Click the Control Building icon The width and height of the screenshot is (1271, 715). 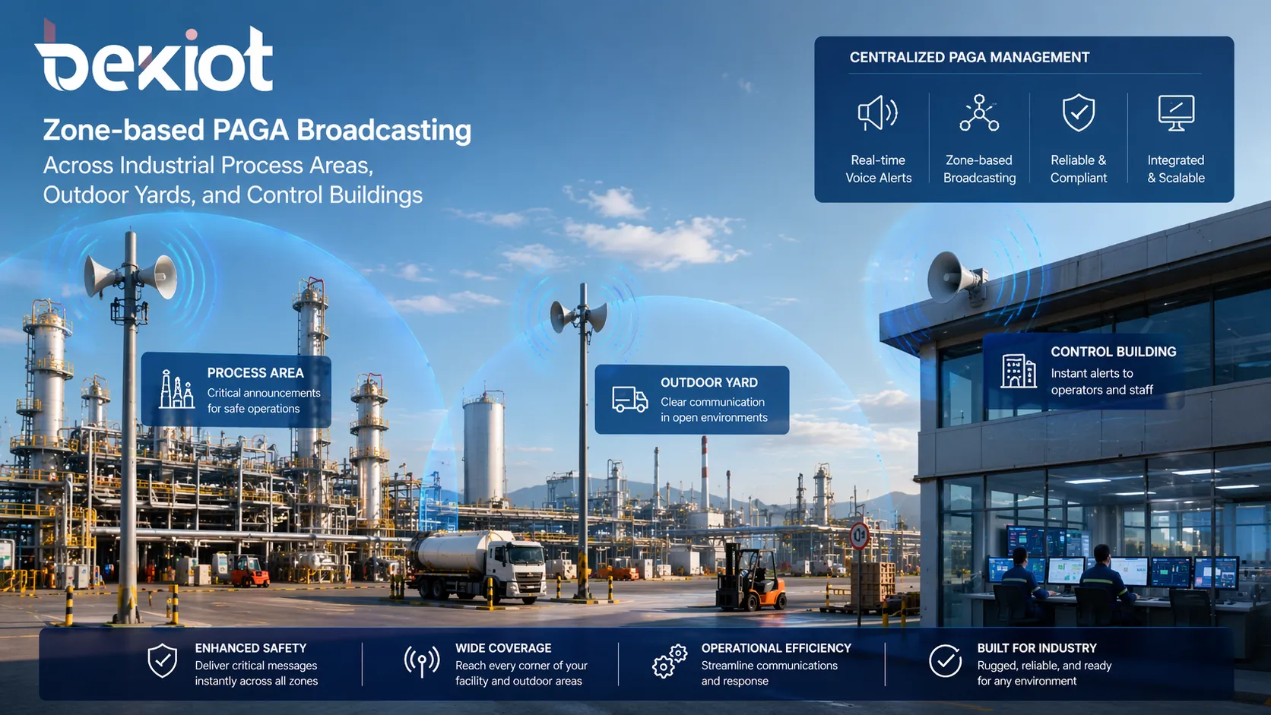[x=1017, y=371]
